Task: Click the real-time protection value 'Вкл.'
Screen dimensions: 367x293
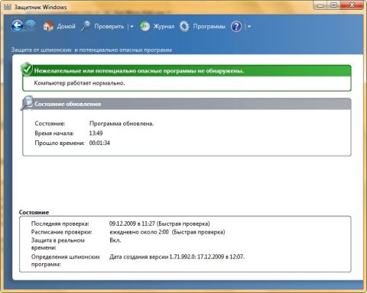Action: point(115,240)
